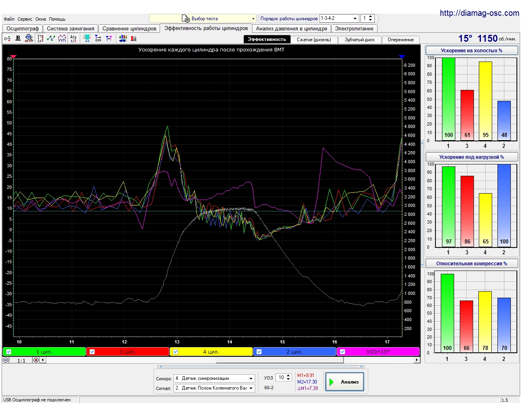Screen dimensions: 525x405
Task: Click the УОЗ value input field
Action: pos(281,377)
